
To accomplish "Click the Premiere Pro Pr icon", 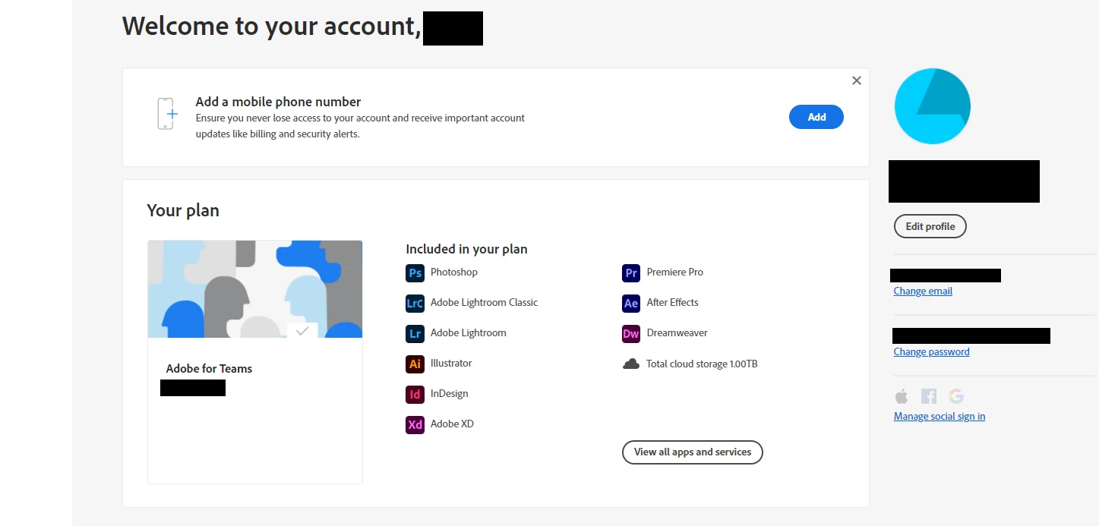I will [631, 272].
